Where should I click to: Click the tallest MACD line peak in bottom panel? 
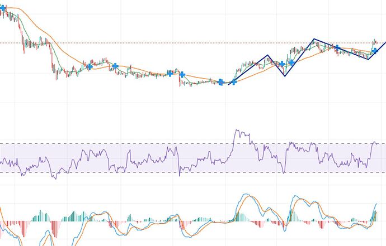coord(244,195)
